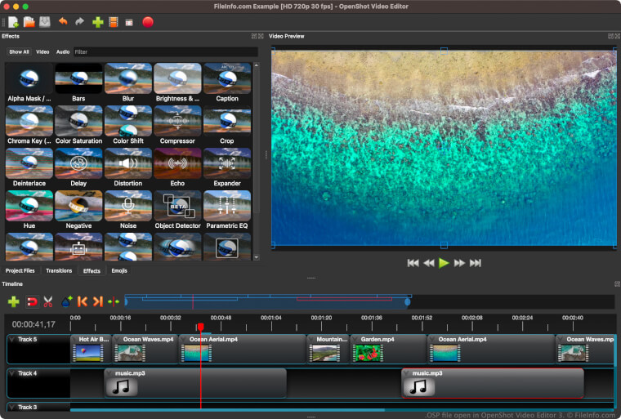Click the Save Project icon
The height and width of the screenshot is (419, 621).
pos(44,22)
